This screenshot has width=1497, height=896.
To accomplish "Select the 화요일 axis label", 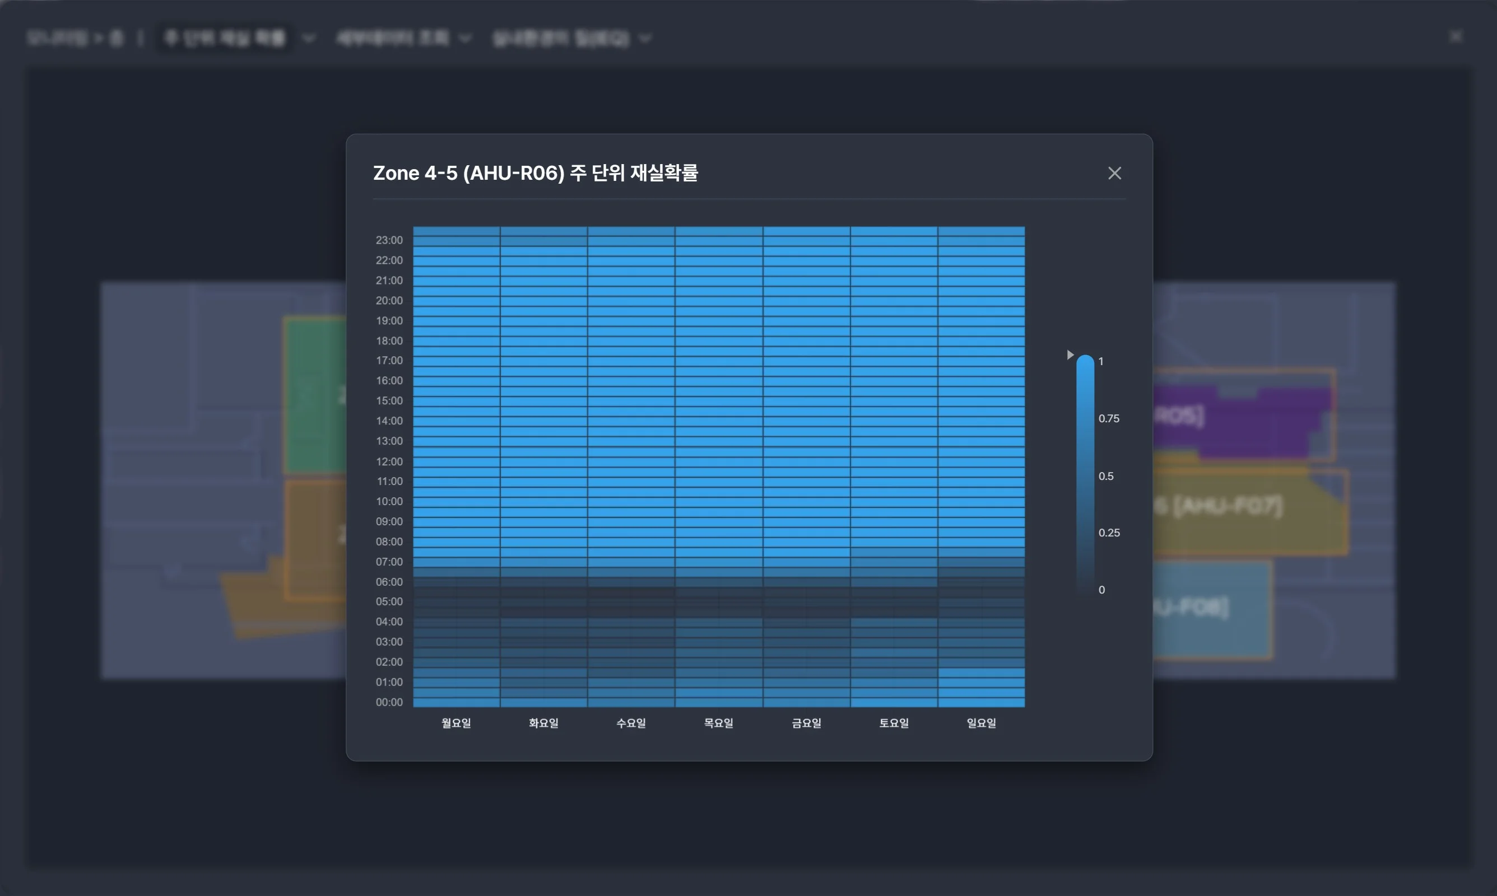I will pos(543,723).
